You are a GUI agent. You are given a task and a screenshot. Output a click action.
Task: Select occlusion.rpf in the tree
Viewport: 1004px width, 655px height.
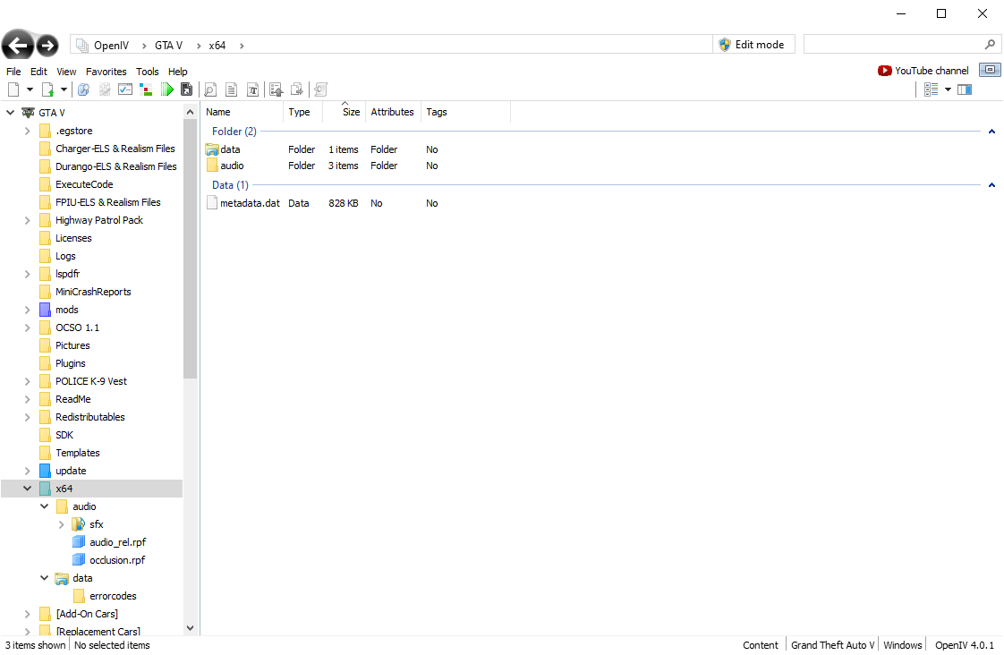click(117, 560)
